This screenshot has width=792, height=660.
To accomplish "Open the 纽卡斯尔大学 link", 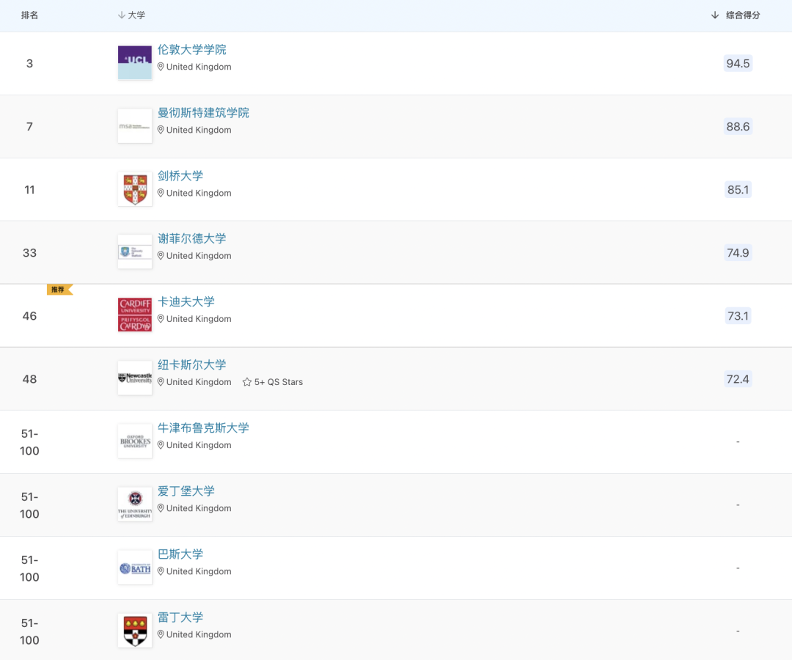I will [192, 364].
